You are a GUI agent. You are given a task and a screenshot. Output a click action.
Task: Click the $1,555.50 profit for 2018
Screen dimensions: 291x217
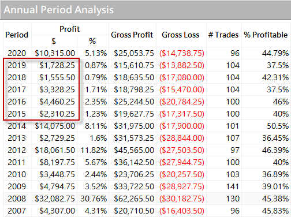(x=57, y=77)
